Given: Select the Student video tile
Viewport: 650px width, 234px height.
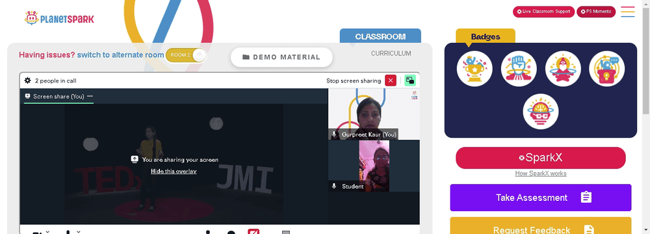Looking at the screenshot, I should 374,166.
